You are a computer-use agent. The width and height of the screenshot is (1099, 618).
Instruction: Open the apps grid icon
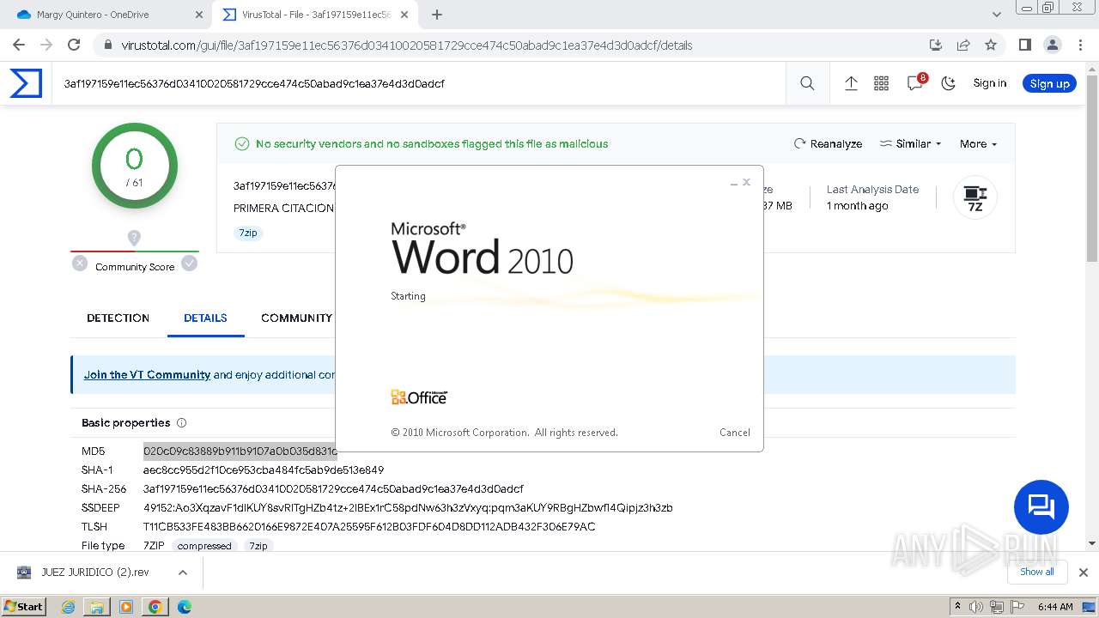click(881, 83)
